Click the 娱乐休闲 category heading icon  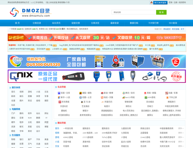(10, 88)
